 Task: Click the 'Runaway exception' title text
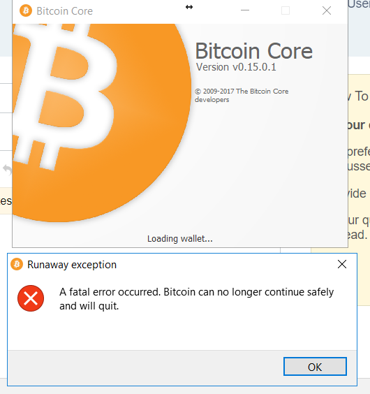click(x=72, y=265)
